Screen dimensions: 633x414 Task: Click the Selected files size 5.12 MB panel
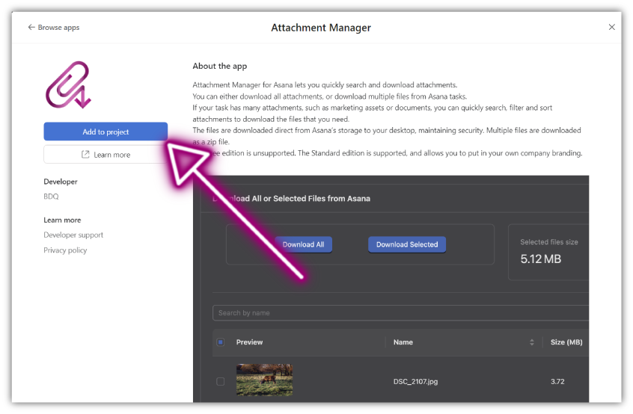548,252
